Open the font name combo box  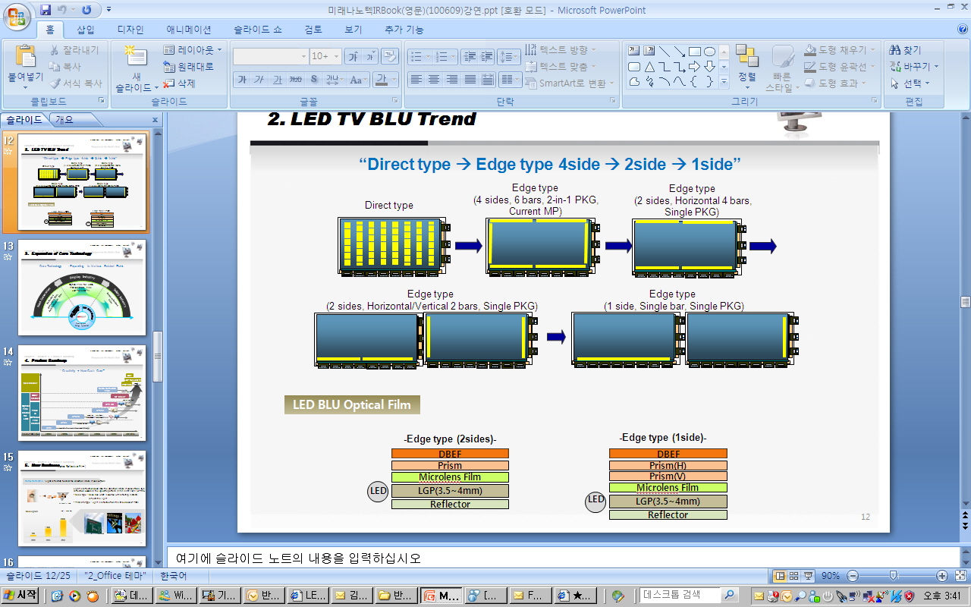270,56
